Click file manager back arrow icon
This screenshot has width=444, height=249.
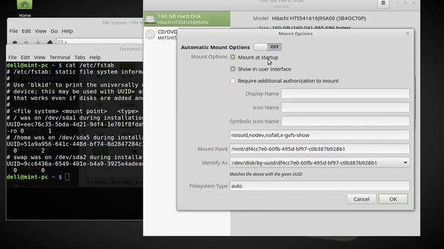(15, 42)
